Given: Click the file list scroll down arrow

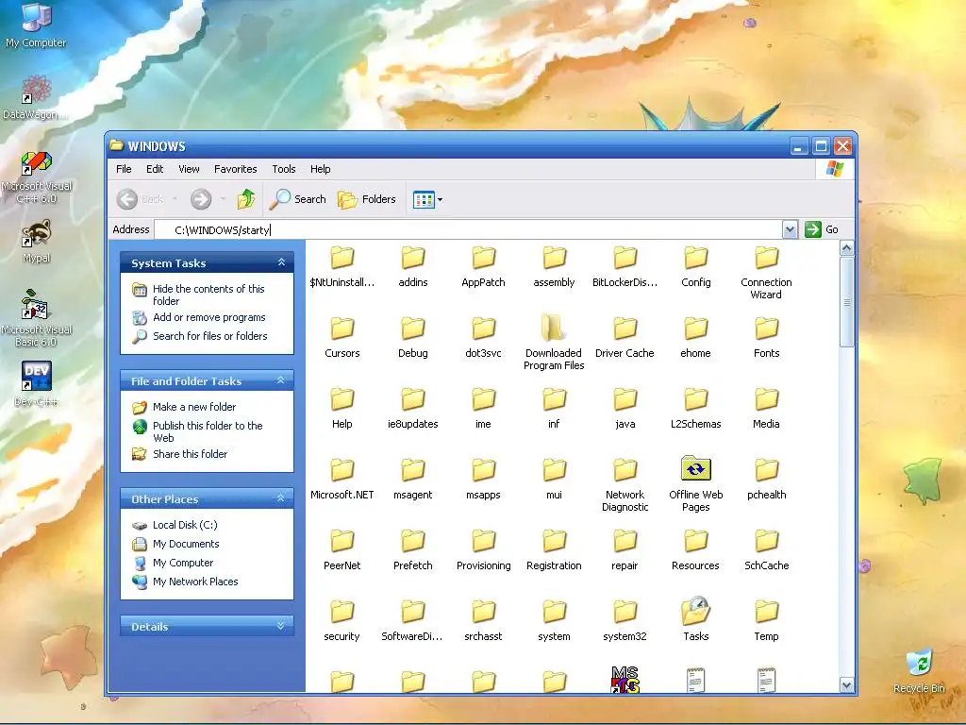Looking at the screenshot, I should (x=846, y=685).
